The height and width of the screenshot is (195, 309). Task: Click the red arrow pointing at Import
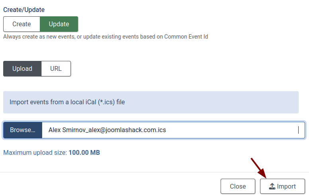click(258, 168)
